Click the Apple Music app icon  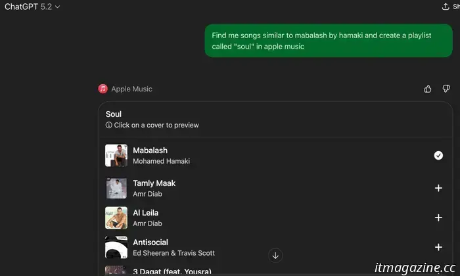(103, 89)
